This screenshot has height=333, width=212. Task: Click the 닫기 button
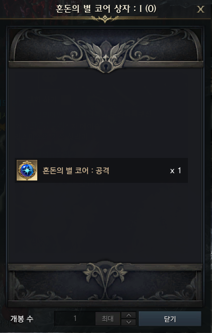tap(170, 319)
